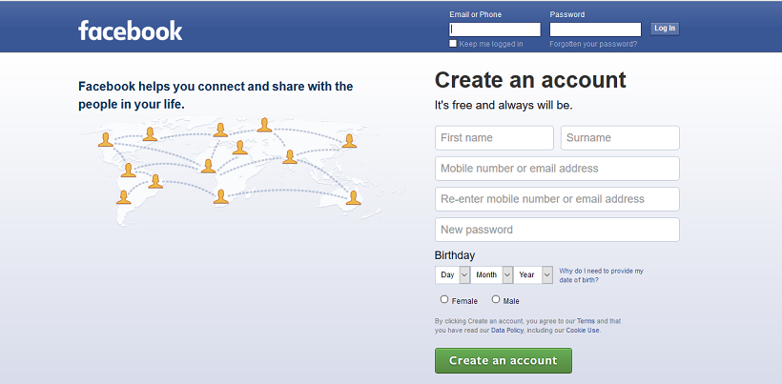Open the Forgotten your password link
This screenshot has width=782, height=384.
tap(593, 44)
